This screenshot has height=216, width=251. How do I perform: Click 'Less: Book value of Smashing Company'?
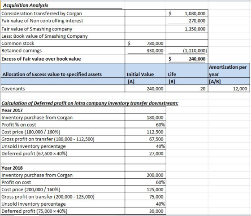click(x=44, y=36)
